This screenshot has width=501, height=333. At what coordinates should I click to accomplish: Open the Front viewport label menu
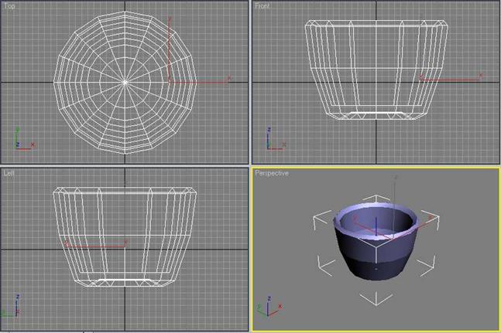(263, 6)
